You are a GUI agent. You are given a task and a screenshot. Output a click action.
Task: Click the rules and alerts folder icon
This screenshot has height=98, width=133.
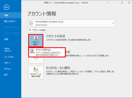coord(36,70)
